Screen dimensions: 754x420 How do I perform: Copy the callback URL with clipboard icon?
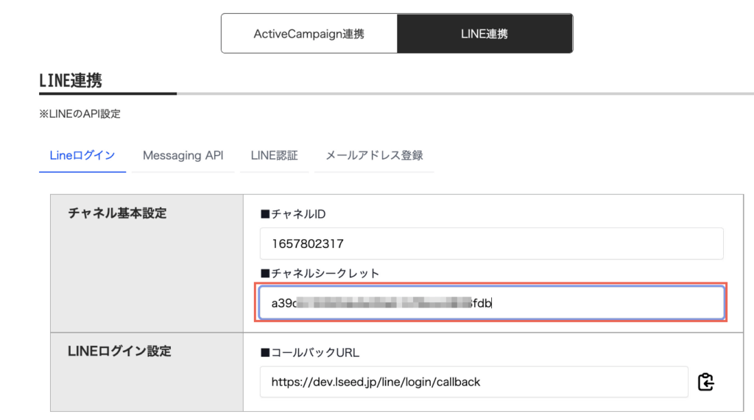(705, 382)
